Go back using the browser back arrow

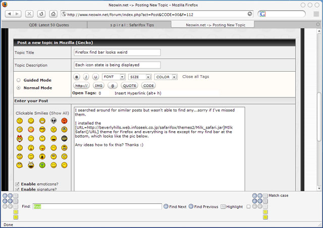coord(9,14)
